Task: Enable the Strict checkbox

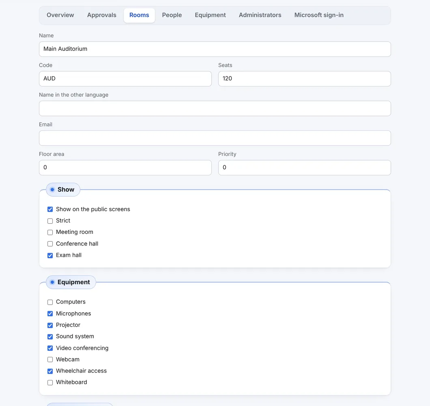Action: [x=50, y=221]
